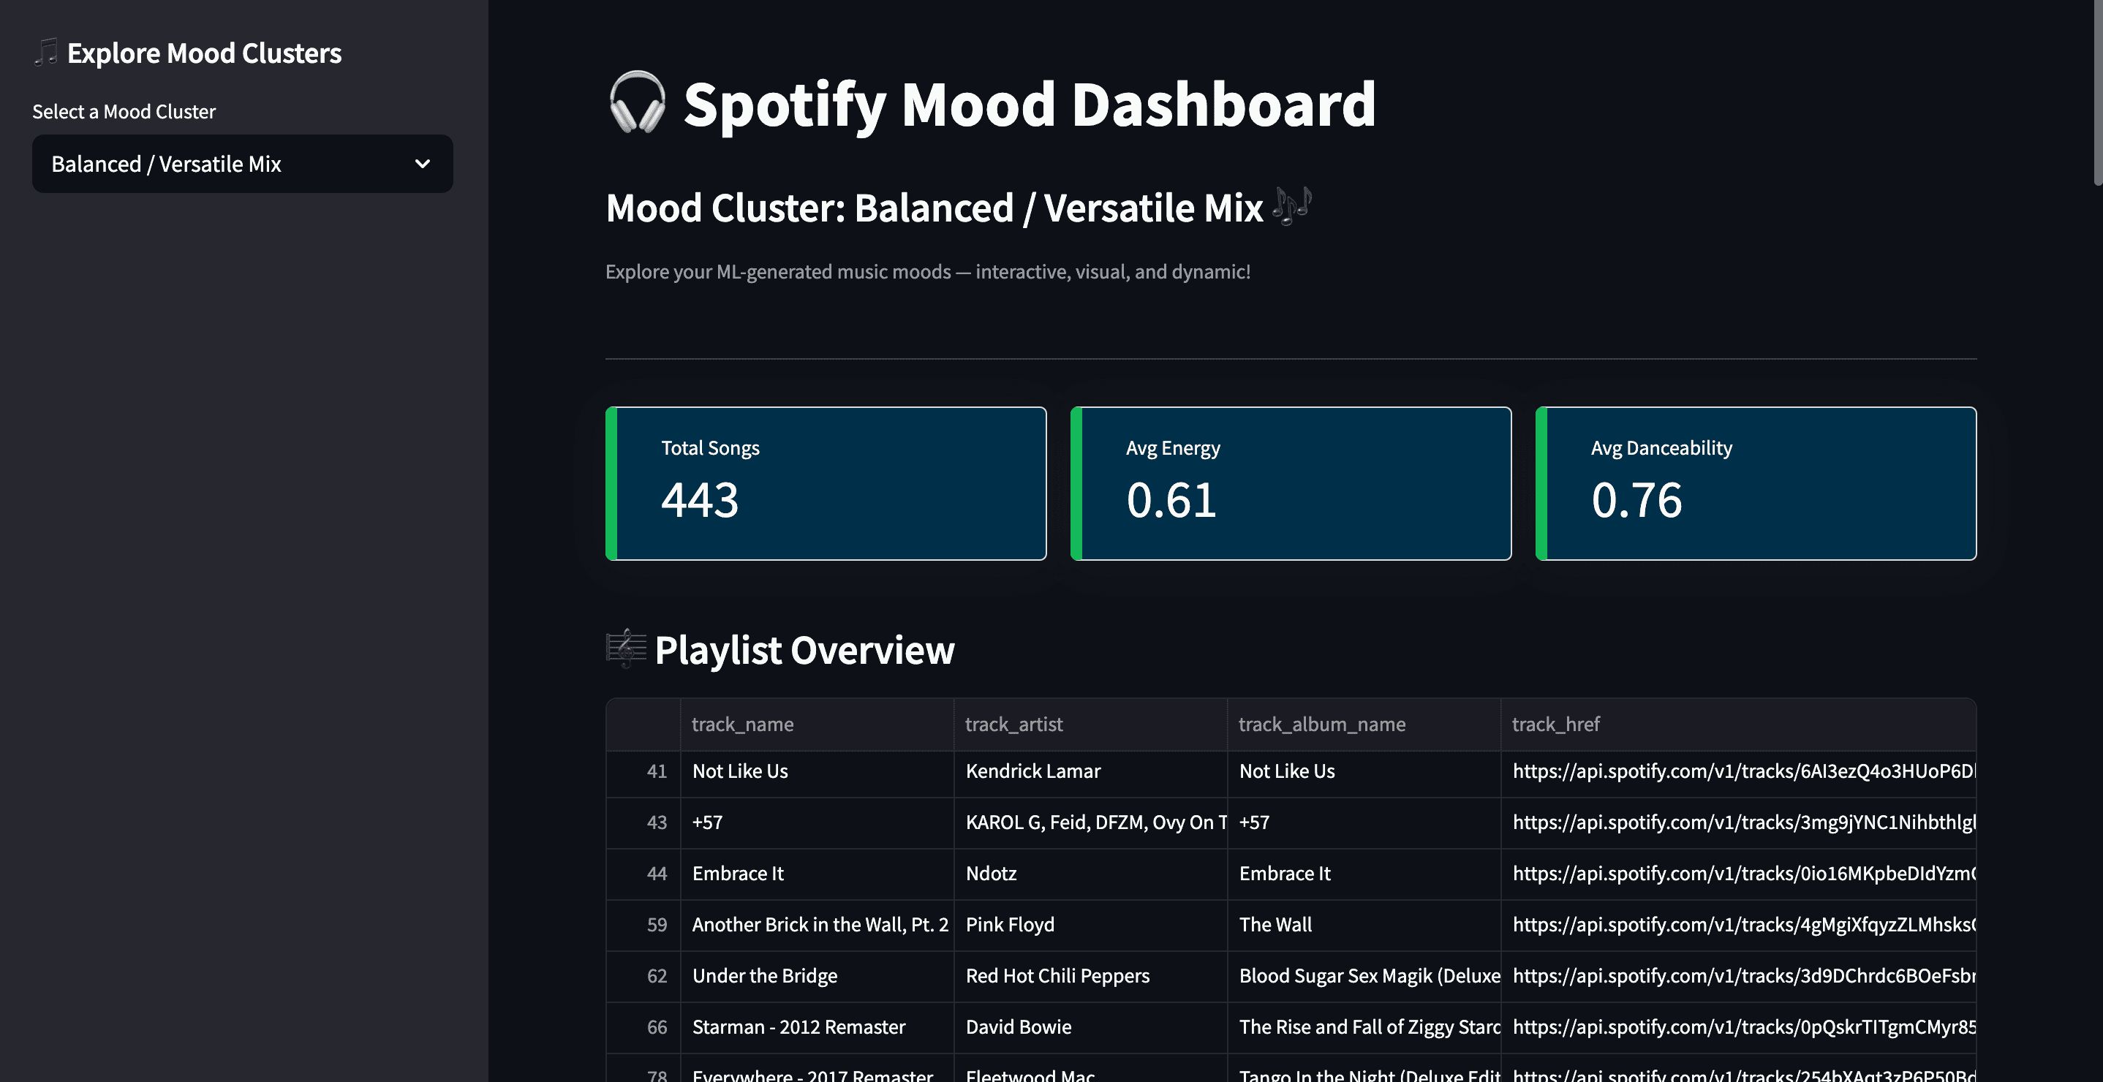Select the Avg Danceability metric card
Screen dimensions: 2103x1082
(1756, 483)
